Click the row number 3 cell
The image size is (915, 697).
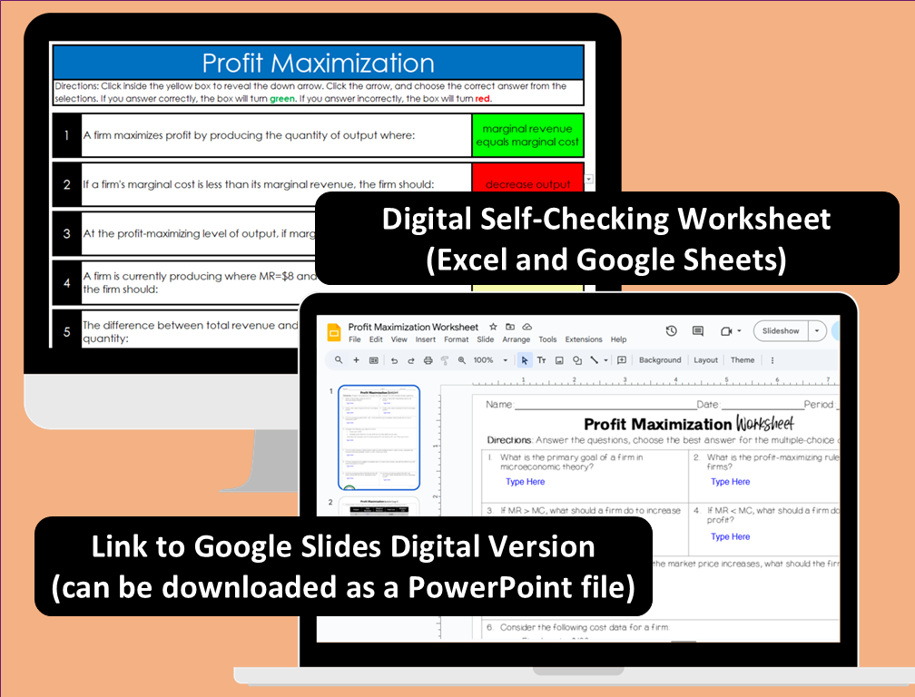tap(66, 234)
